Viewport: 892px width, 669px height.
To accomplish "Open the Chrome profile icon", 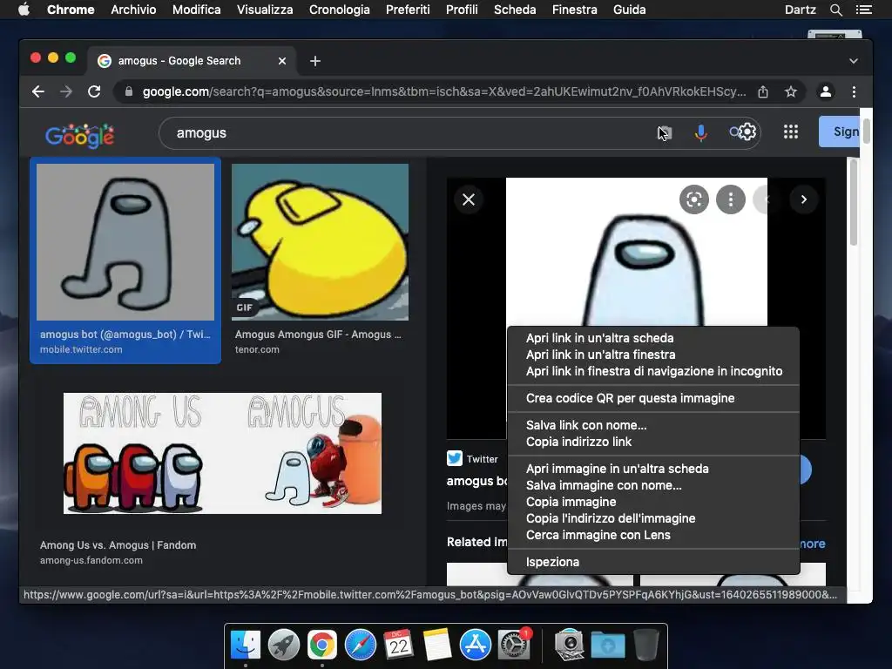I will coord(826,91).
